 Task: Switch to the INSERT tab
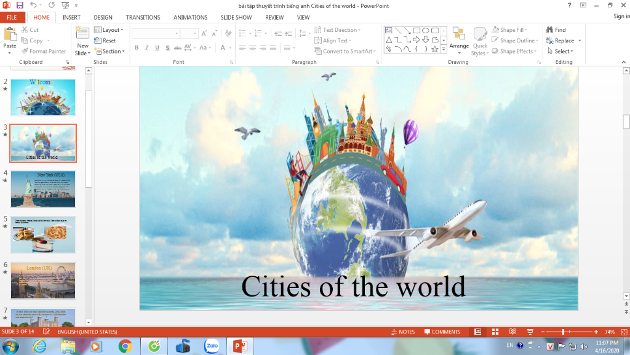(71, 17)
